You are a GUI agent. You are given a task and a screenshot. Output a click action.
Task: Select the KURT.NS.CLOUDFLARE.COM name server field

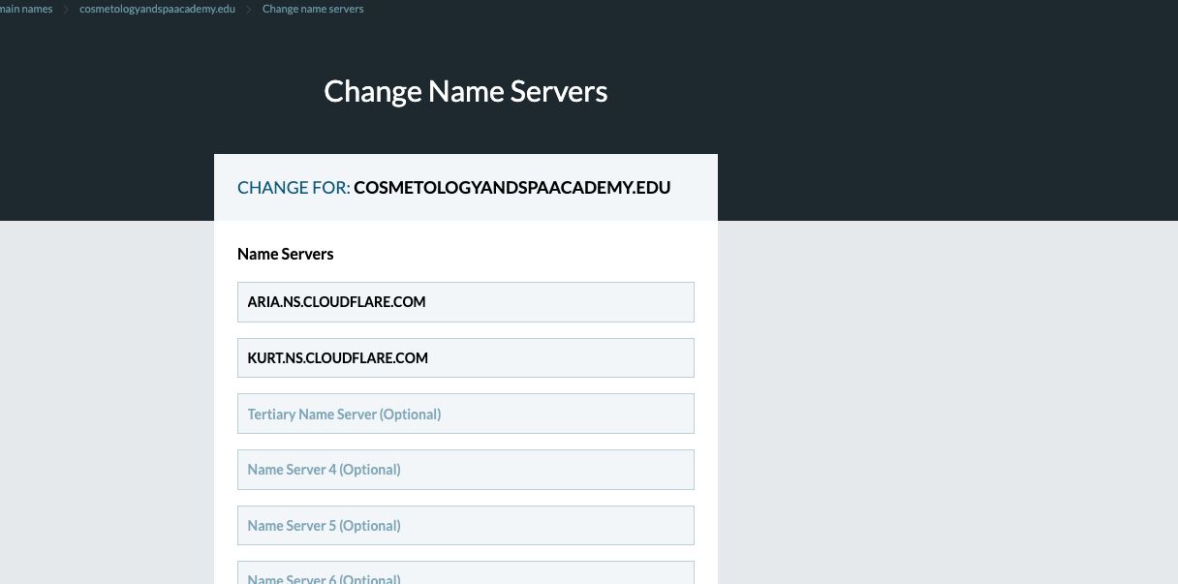(x=466, y=358)
